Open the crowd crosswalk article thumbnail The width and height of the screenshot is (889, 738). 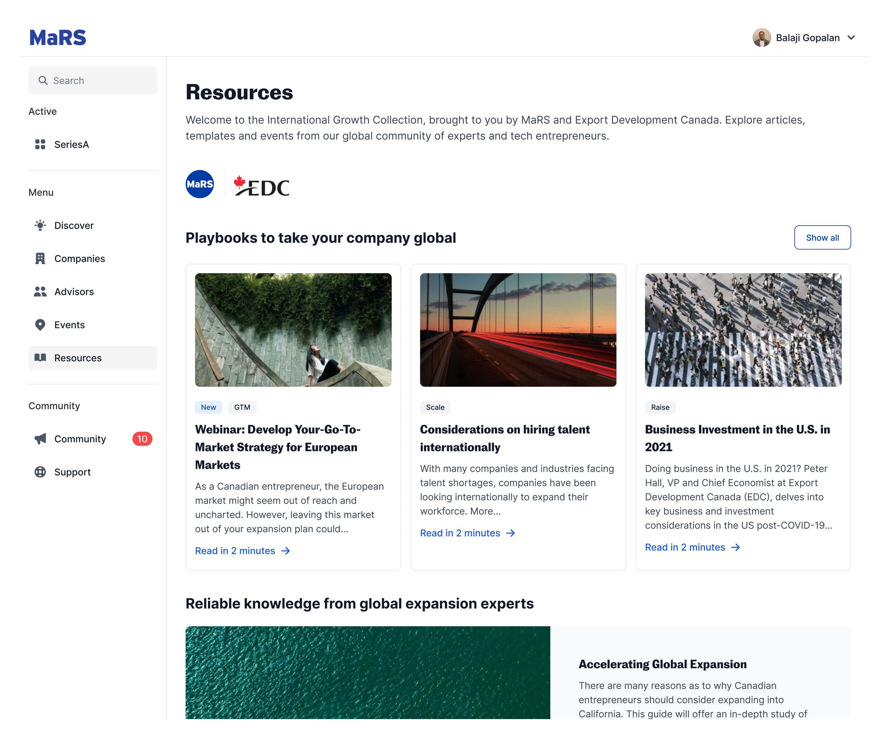point(743,329)
